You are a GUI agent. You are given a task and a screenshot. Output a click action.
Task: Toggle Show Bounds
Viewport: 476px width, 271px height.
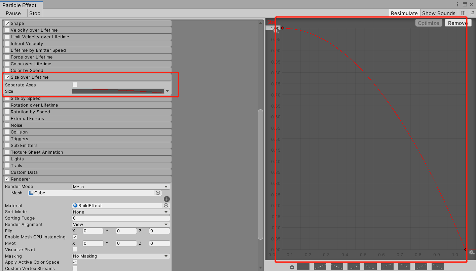pos(439,13)
